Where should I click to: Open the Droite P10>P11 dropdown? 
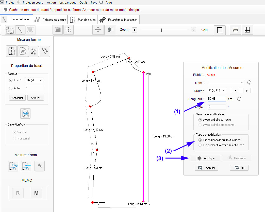tap(217, 91)
